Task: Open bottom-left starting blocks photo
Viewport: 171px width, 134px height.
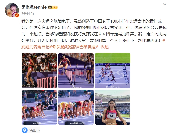Action: point(39,107)
